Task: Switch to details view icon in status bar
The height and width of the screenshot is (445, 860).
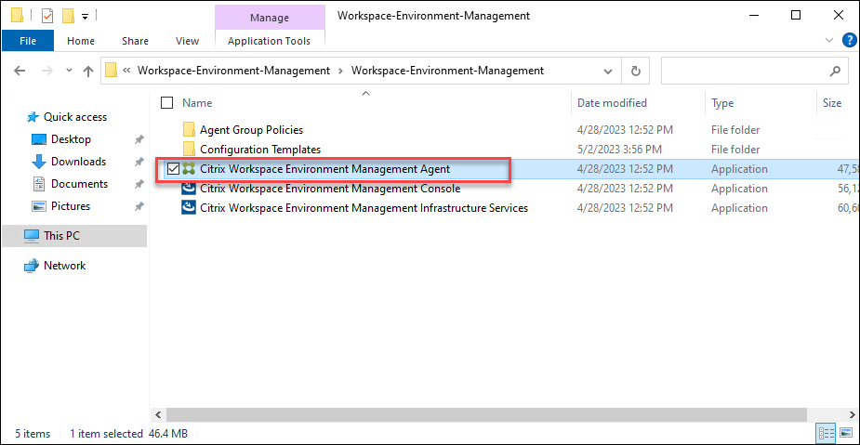Action: 827,434
